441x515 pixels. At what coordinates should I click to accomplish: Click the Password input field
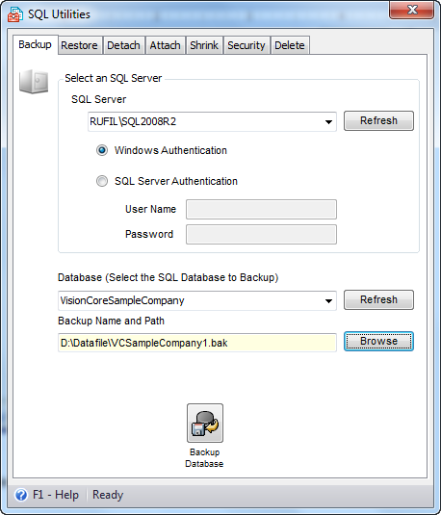click(x=261, y=234)
